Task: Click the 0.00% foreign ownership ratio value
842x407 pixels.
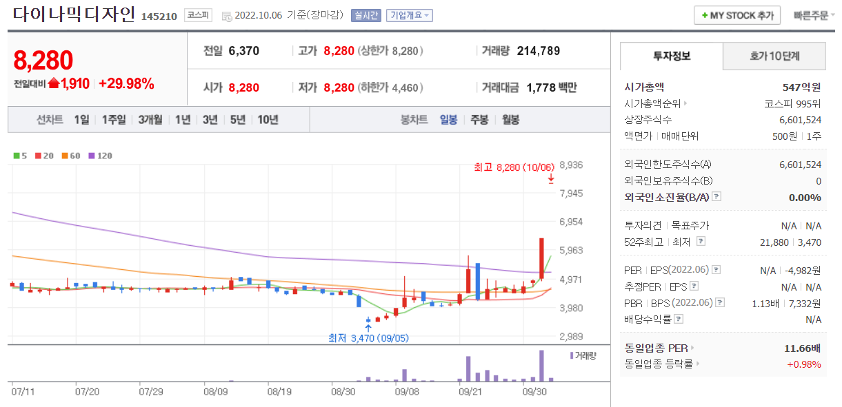Action: pyautogui.click(x=805, y=198)
